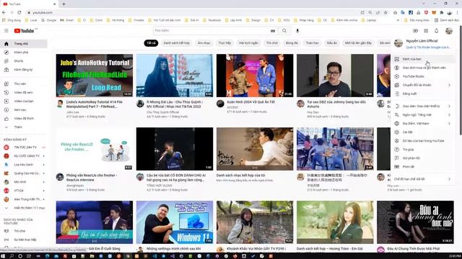Open Quảng Cáo Hài subscription channel
This screenshot has width=462, height=259.
coord(24,173)
